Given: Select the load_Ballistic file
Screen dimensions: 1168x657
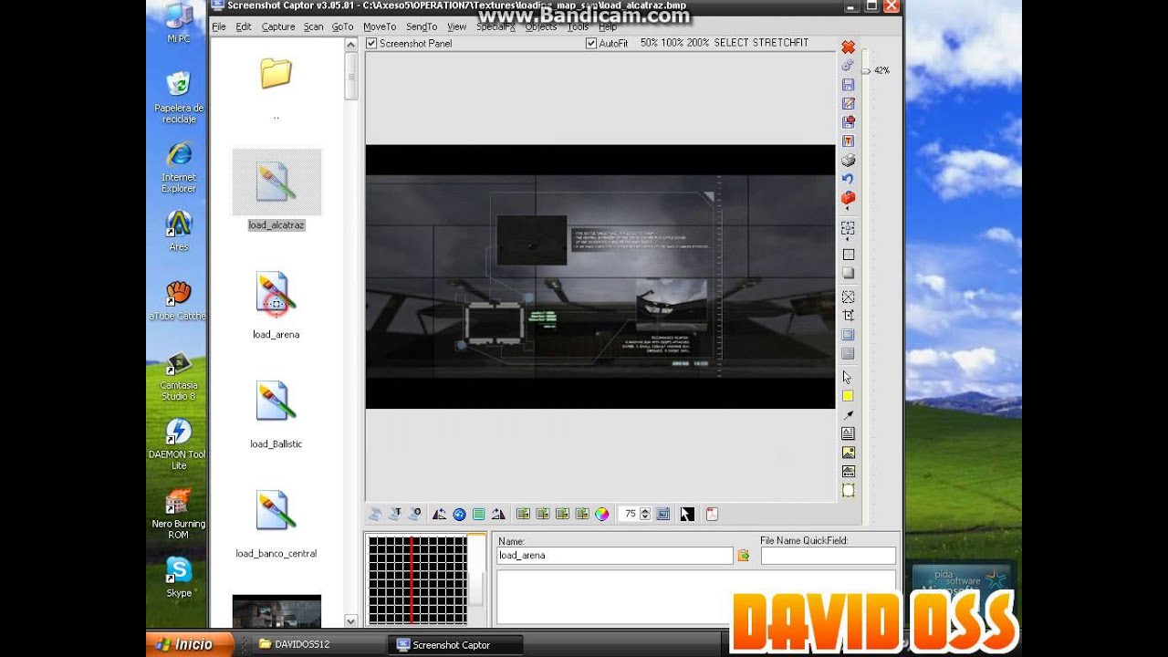Looking at the screenshot, I should tap(276, 415).
